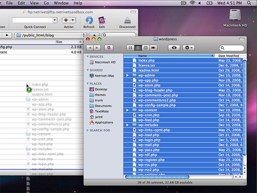
Task: Switch Finder to column view
Action: pyautogui.click(x=146, y=48)
